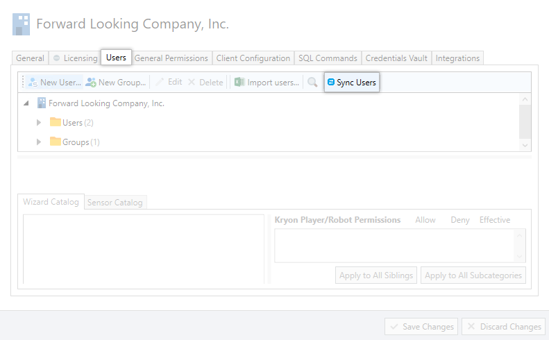Click the Import users Excel icon

[239, 83]
